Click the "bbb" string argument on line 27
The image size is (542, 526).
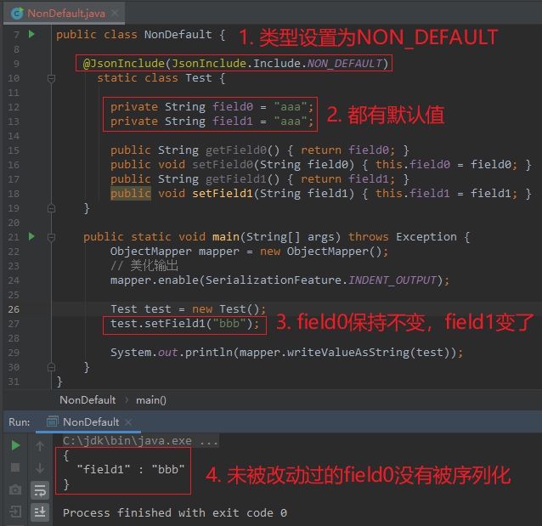[x=229, y=324]
